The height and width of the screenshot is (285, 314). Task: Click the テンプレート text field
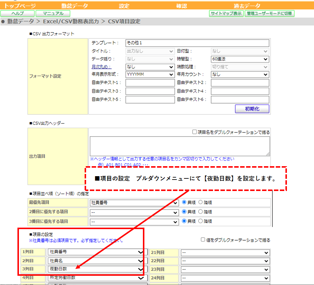[x=197, y=43]
